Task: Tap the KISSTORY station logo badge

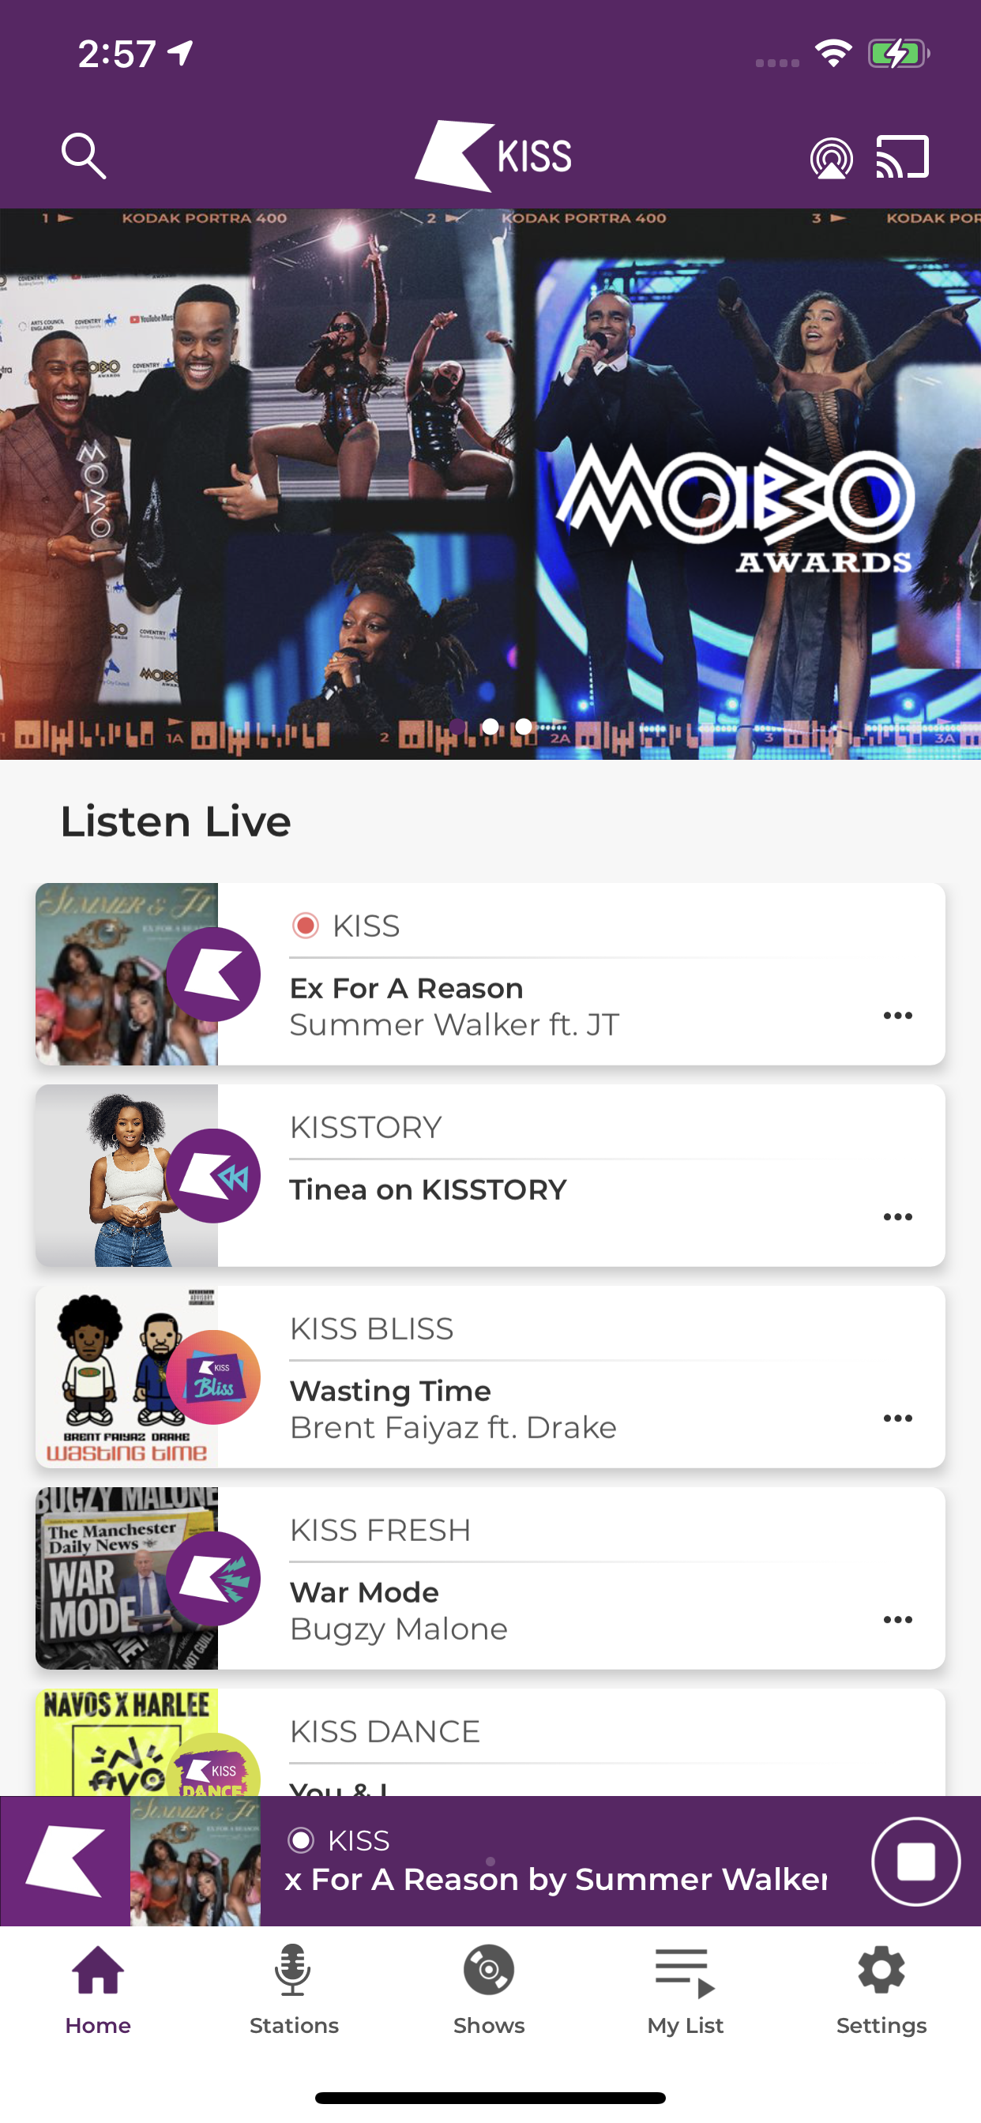Action: pos(213,1175)
